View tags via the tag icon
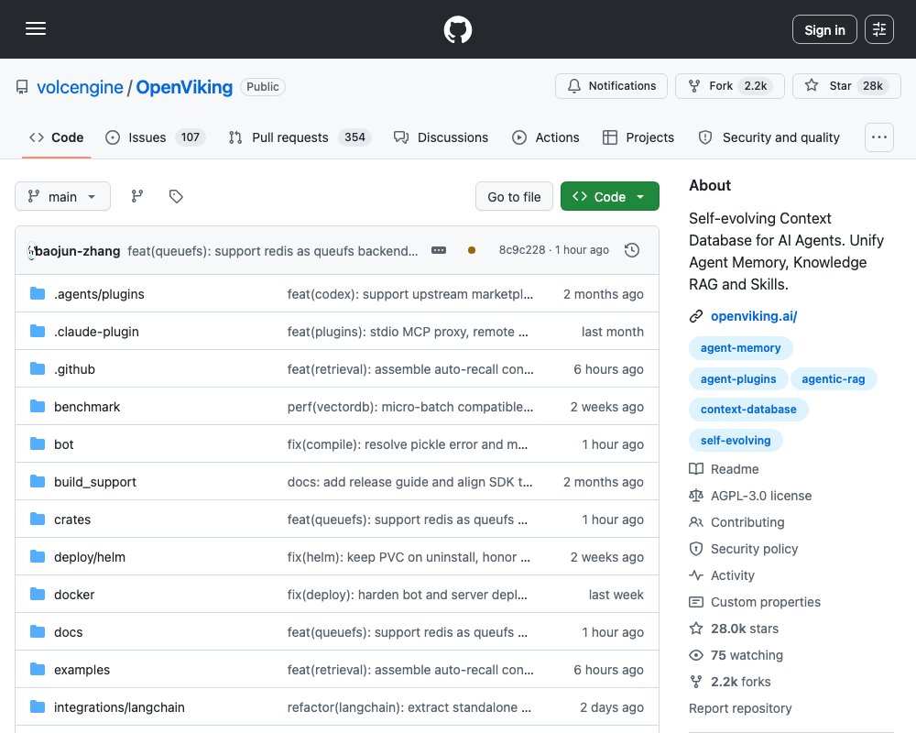Screen dimensions: 916x733 (176, 196)
